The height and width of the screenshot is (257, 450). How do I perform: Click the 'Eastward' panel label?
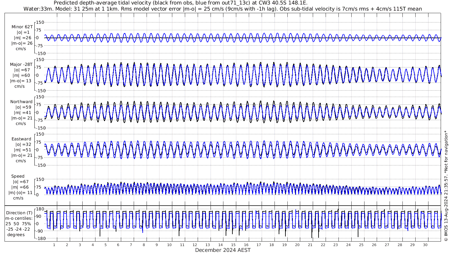click(21, 139)
